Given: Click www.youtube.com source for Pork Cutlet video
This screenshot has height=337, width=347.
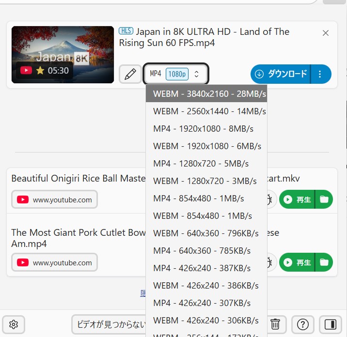Looking at the screenshot, I should 54,262.
